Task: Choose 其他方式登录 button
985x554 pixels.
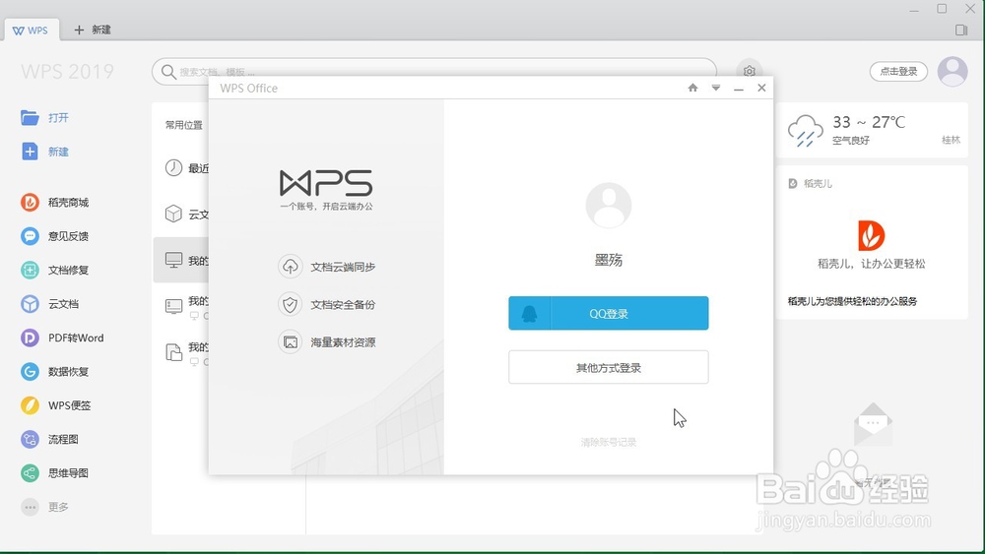Action: [x=608, y=367]
